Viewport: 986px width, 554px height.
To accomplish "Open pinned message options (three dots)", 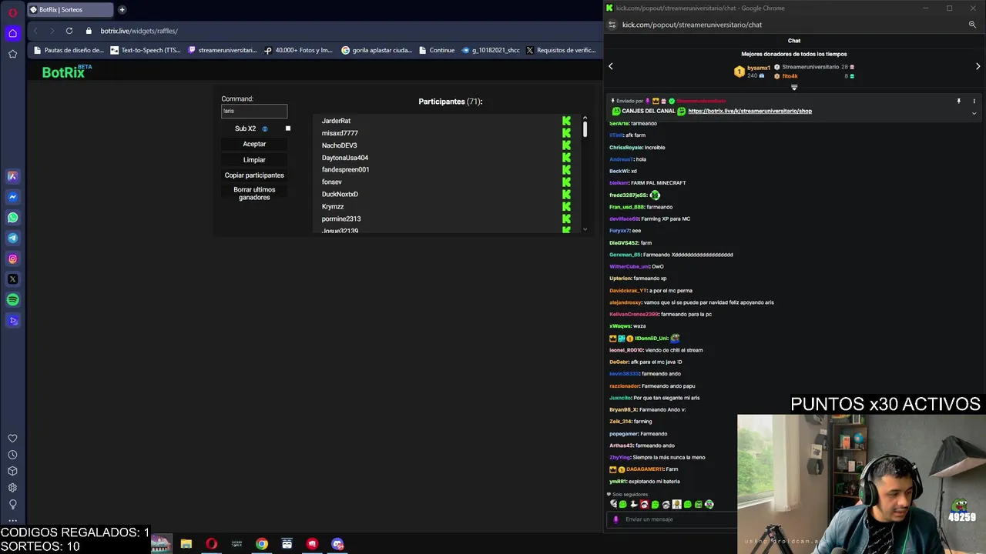I will point(974,101).
